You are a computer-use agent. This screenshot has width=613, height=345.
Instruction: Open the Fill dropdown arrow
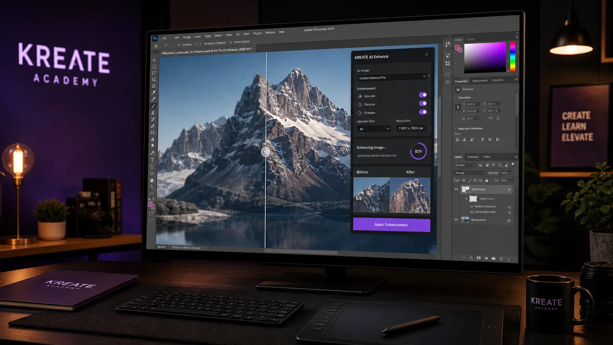[x=512, y=180]
